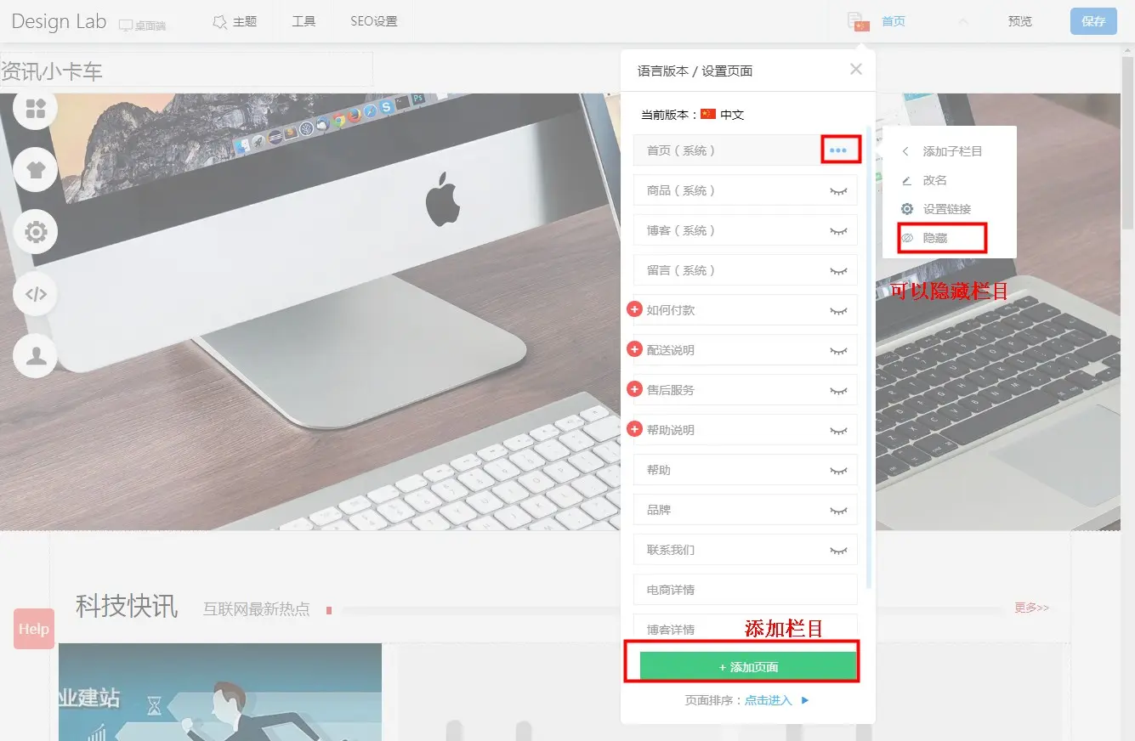Click the red Help badge

(34, 629)
